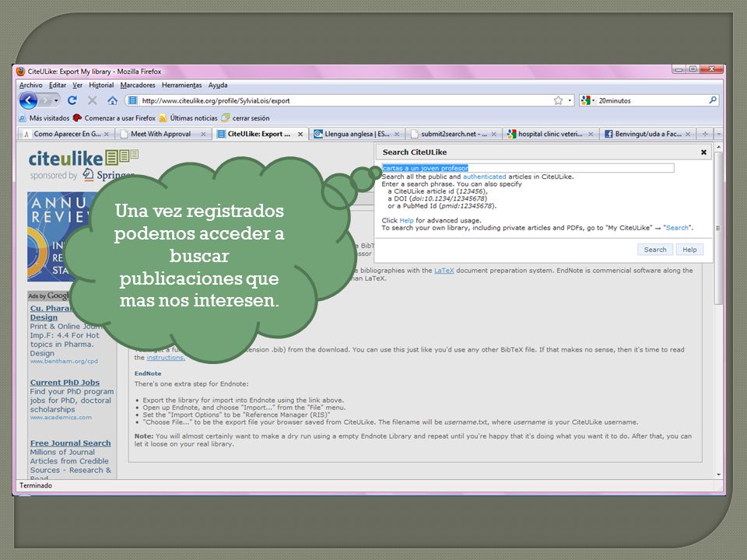Switch to the 'Como Aparecer En G...' tab

66,135
